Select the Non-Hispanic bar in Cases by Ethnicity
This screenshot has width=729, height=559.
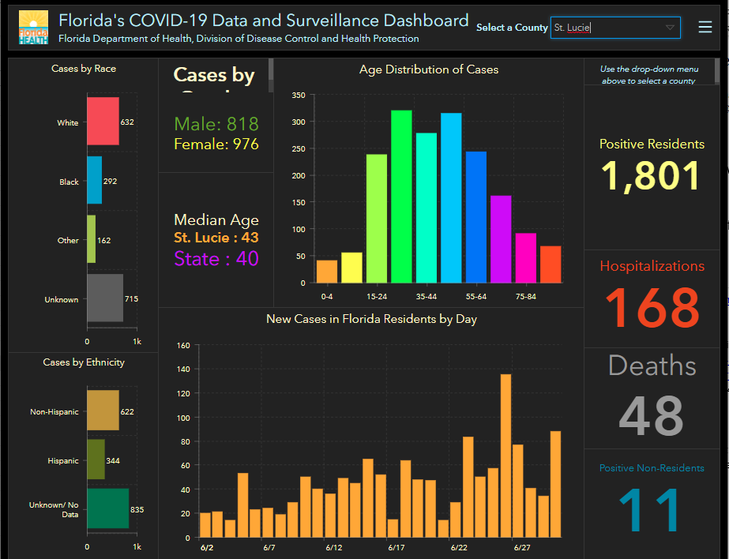103,410
